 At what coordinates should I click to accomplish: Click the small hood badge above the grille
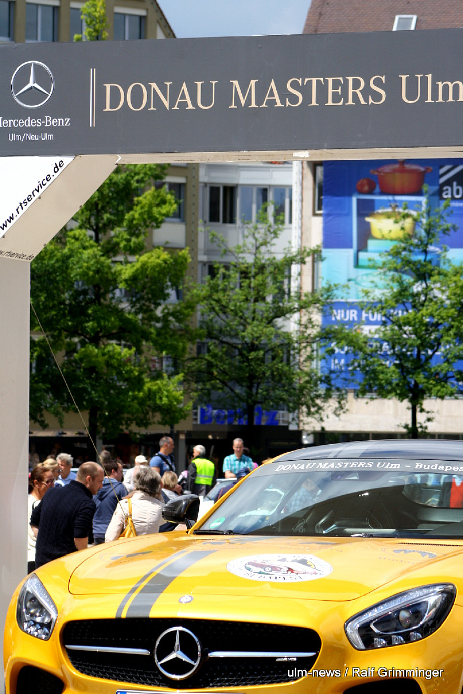[x=186, y=599]
